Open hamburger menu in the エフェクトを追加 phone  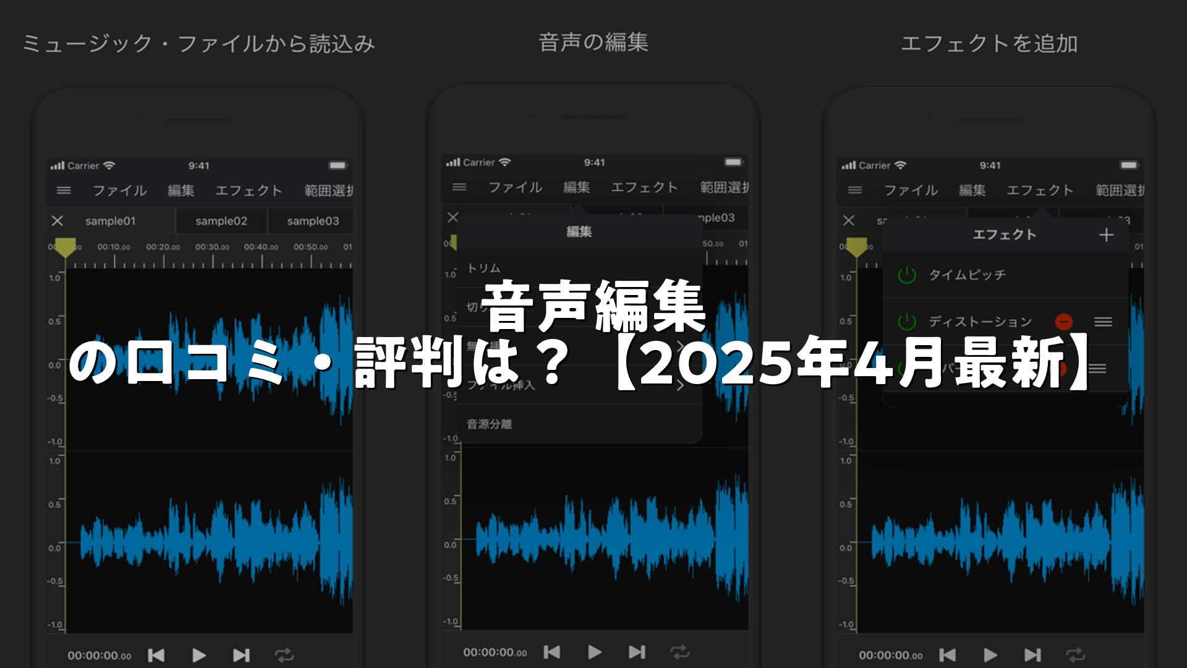(855, 190)
